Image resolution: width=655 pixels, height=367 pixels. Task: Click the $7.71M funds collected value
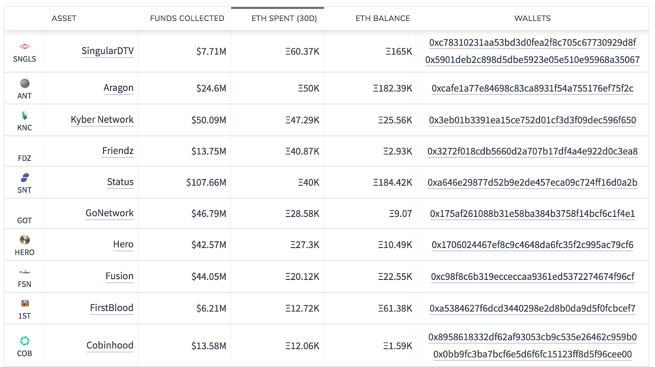pos(211,52)
